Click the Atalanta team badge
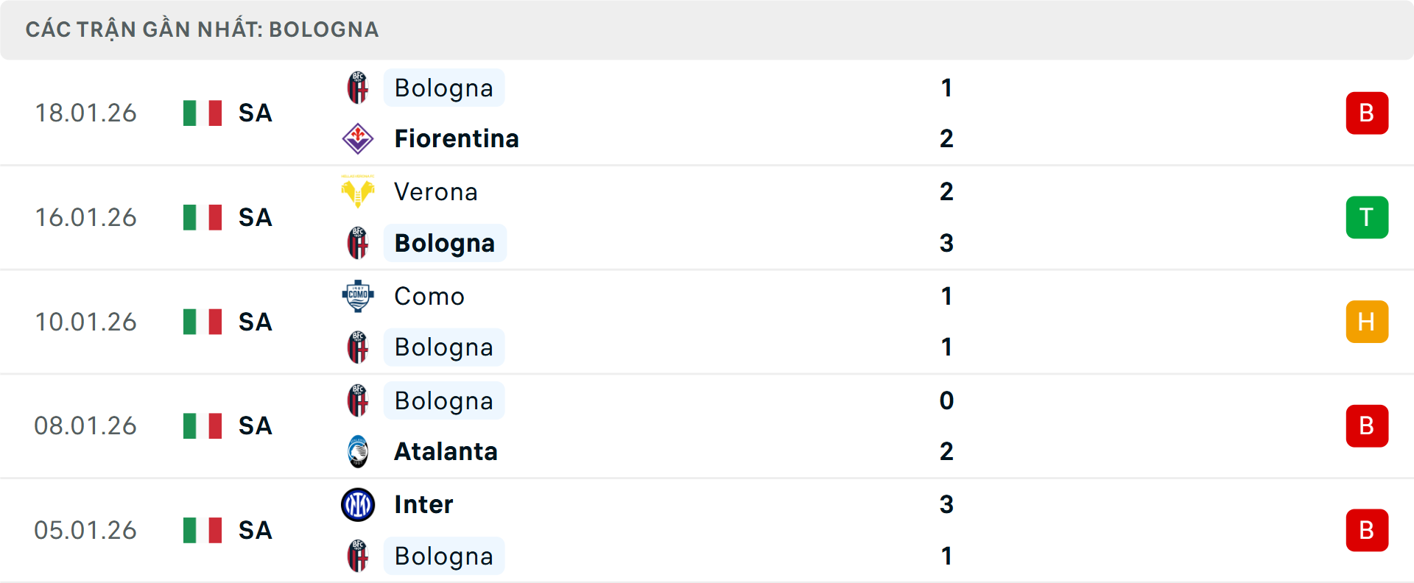 coord(358,452)
